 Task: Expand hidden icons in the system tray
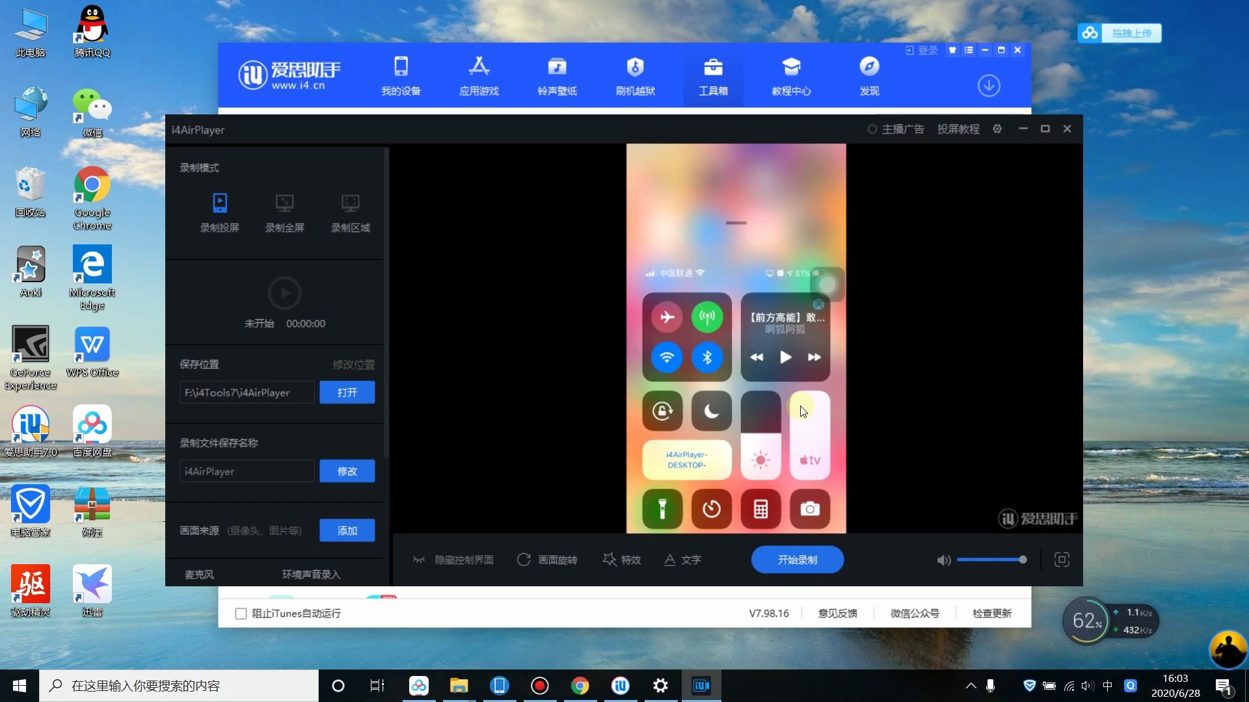(970, 685)
